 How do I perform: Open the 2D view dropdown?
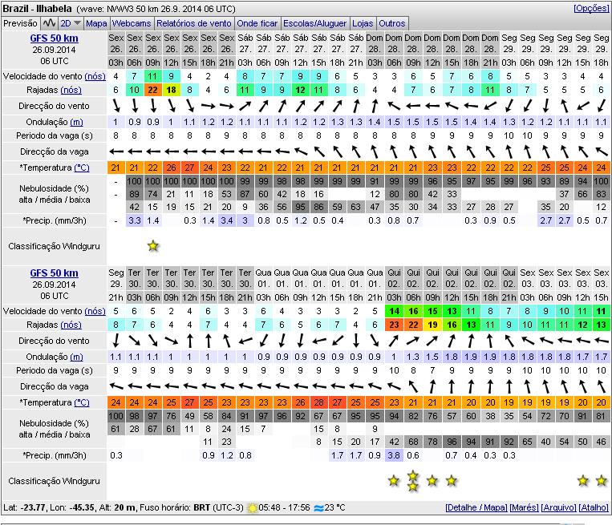[x=71, y=23]
